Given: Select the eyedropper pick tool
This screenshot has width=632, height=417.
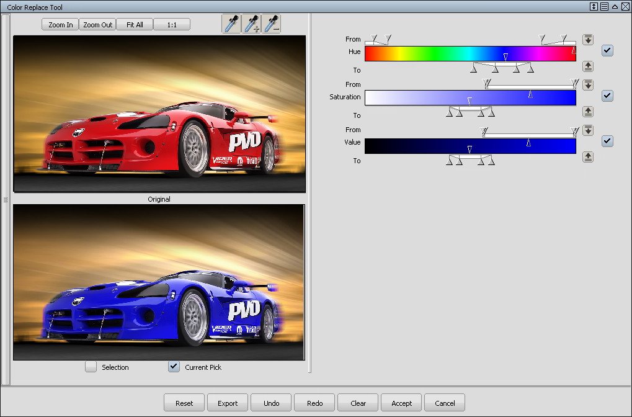Looking at the screenshot, I should [x=231, y=24].
